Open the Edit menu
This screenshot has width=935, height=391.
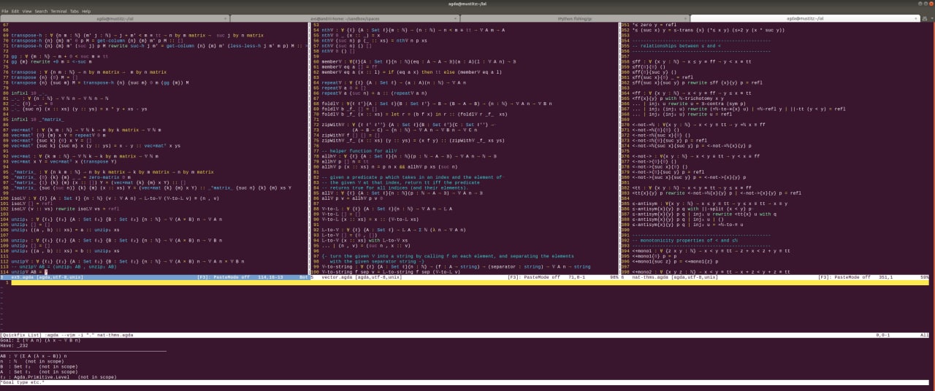[x=15, y=12]
